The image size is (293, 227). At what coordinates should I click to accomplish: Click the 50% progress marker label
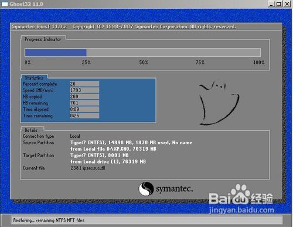(x=144, y=62)
